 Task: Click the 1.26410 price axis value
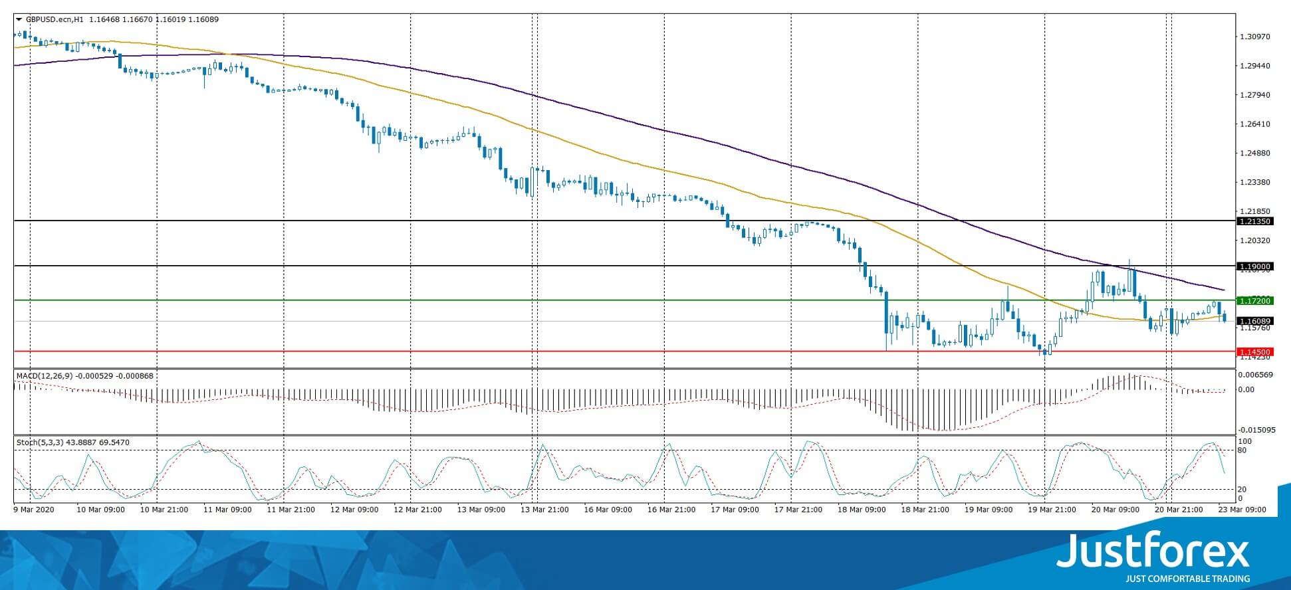click(1255, 124)
